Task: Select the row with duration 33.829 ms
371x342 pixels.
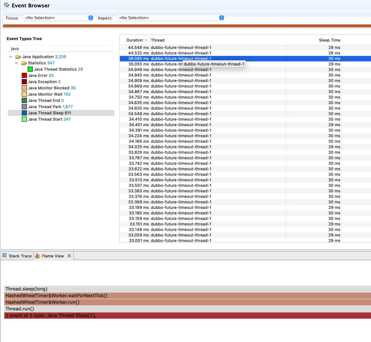Action: [x=245, y=152]
